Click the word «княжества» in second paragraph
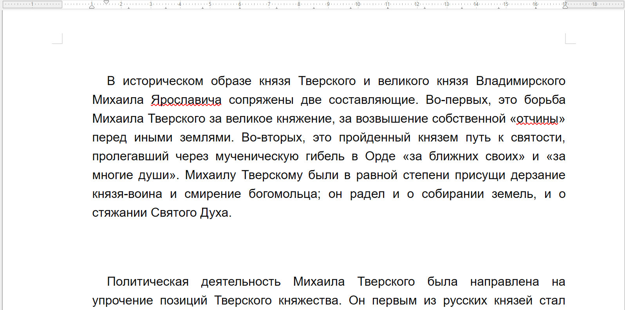This screenshot has height=310, width=625. pyautogui.click(x=309, y=301)
